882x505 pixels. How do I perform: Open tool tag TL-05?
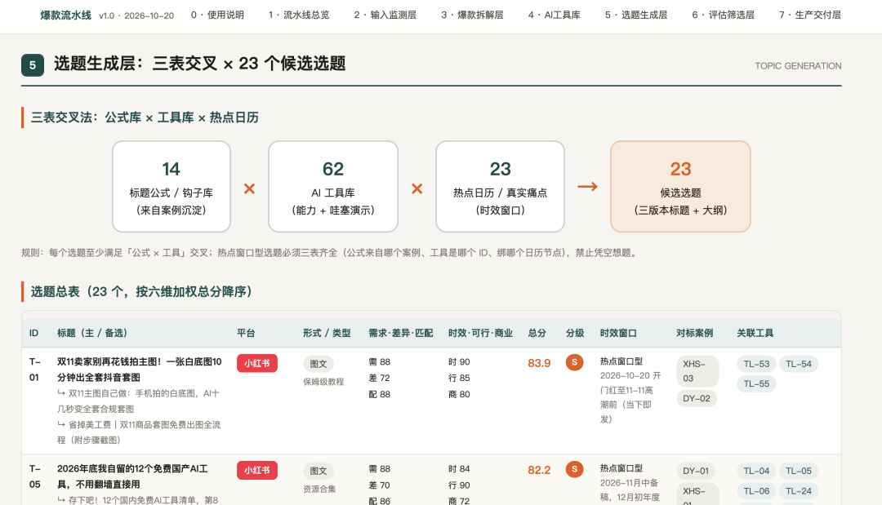coord(799,471)
